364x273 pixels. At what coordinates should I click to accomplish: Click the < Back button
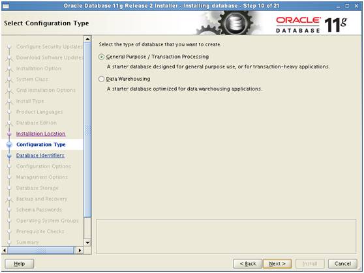(x=248, y=264)
